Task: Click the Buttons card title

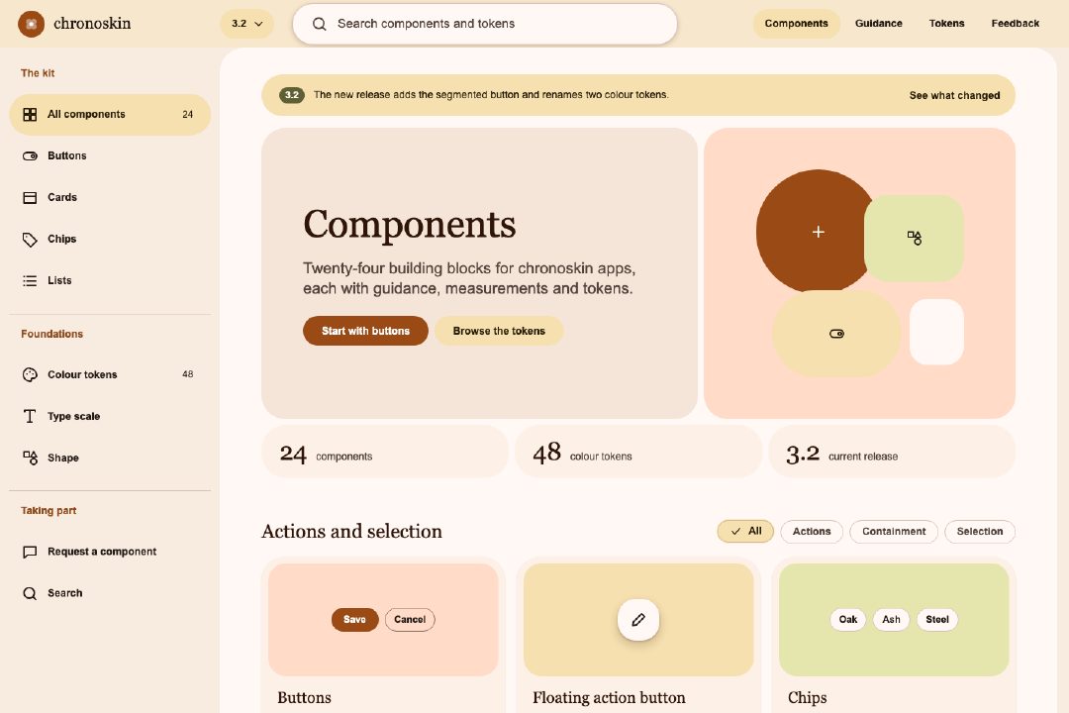Action: pos(304,698)
